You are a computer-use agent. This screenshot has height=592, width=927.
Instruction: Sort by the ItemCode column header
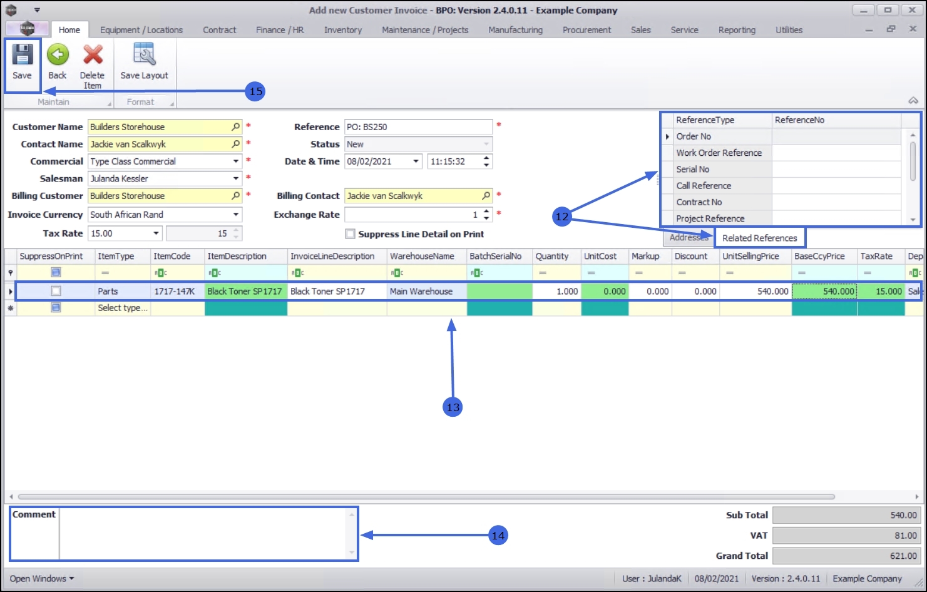178,257
